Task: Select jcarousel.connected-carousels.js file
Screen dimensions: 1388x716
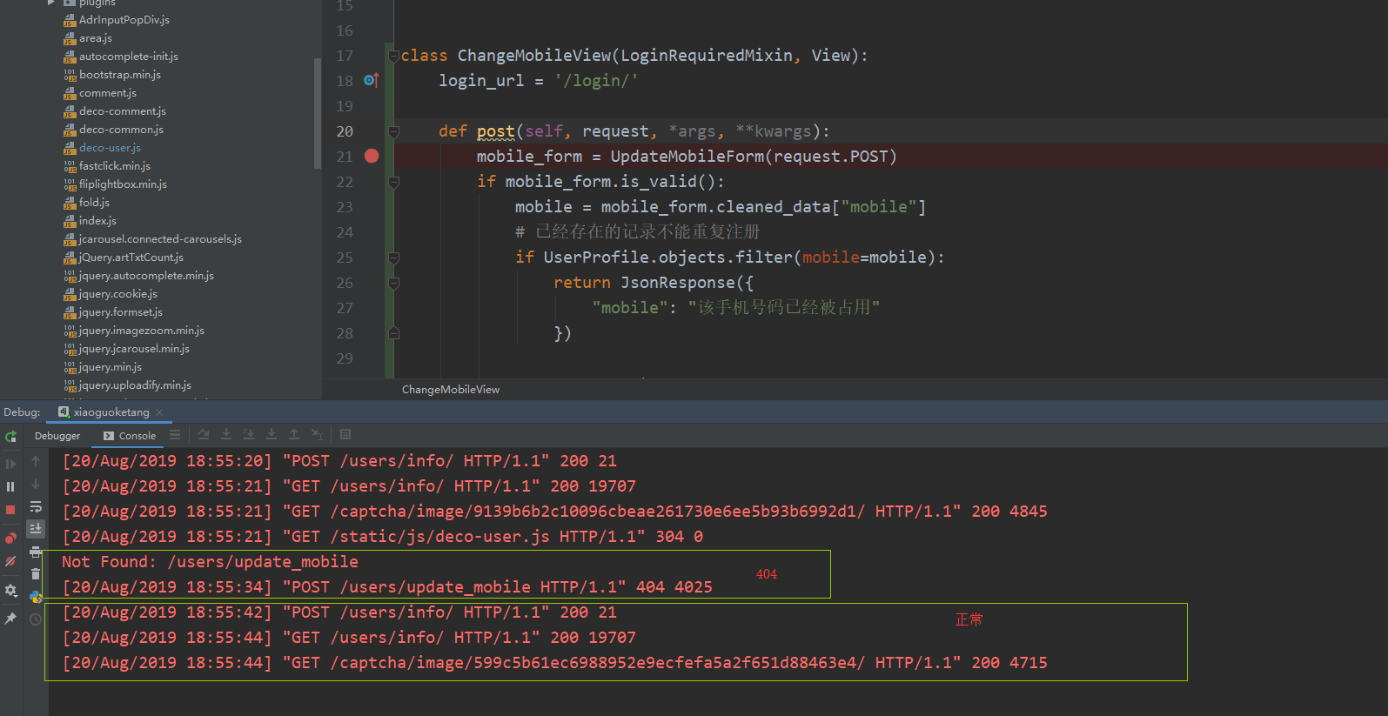Action: click(160, 239)
